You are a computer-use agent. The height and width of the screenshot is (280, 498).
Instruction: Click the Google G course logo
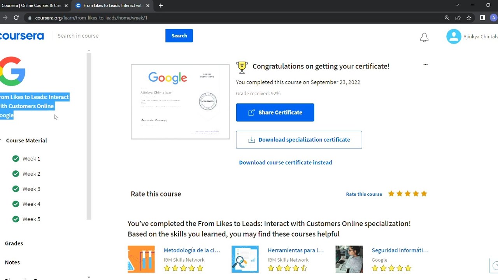pyautogui.click(x=12, y=71)
